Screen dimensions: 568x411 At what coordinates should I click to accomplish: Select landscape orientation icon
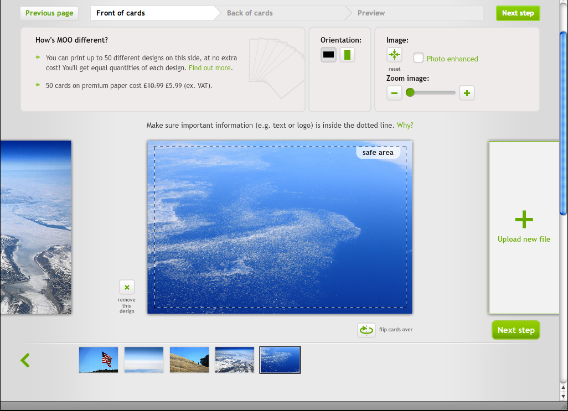329,55
